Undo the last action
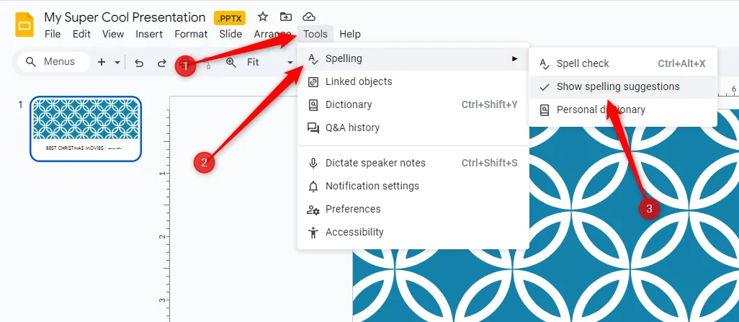The image size is (739, 322). click(138, 62)
